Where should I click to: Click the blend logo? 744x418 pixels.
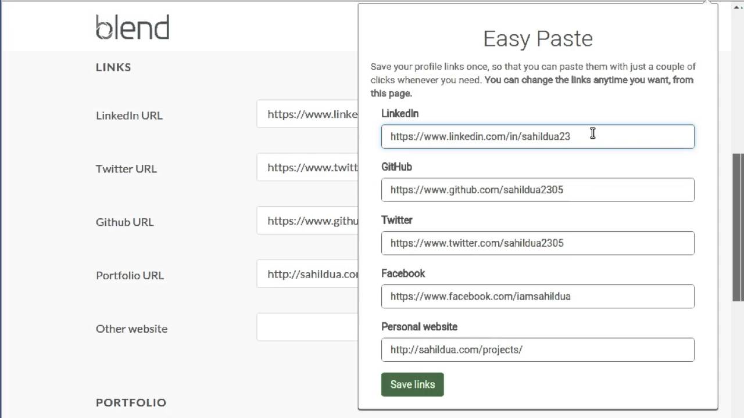click(x=133, y=27)
